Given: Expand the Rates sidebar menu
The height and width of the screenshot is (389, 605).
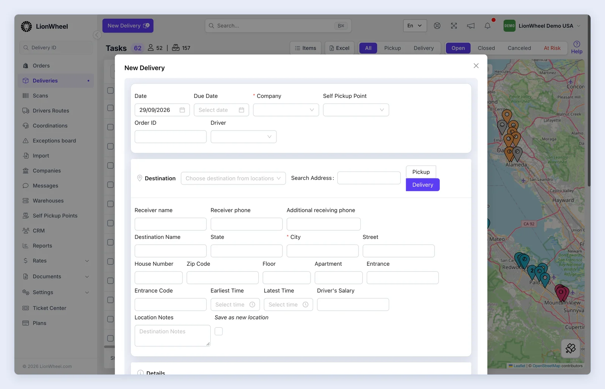Looking at the screenshot, I should click(56, 261).
